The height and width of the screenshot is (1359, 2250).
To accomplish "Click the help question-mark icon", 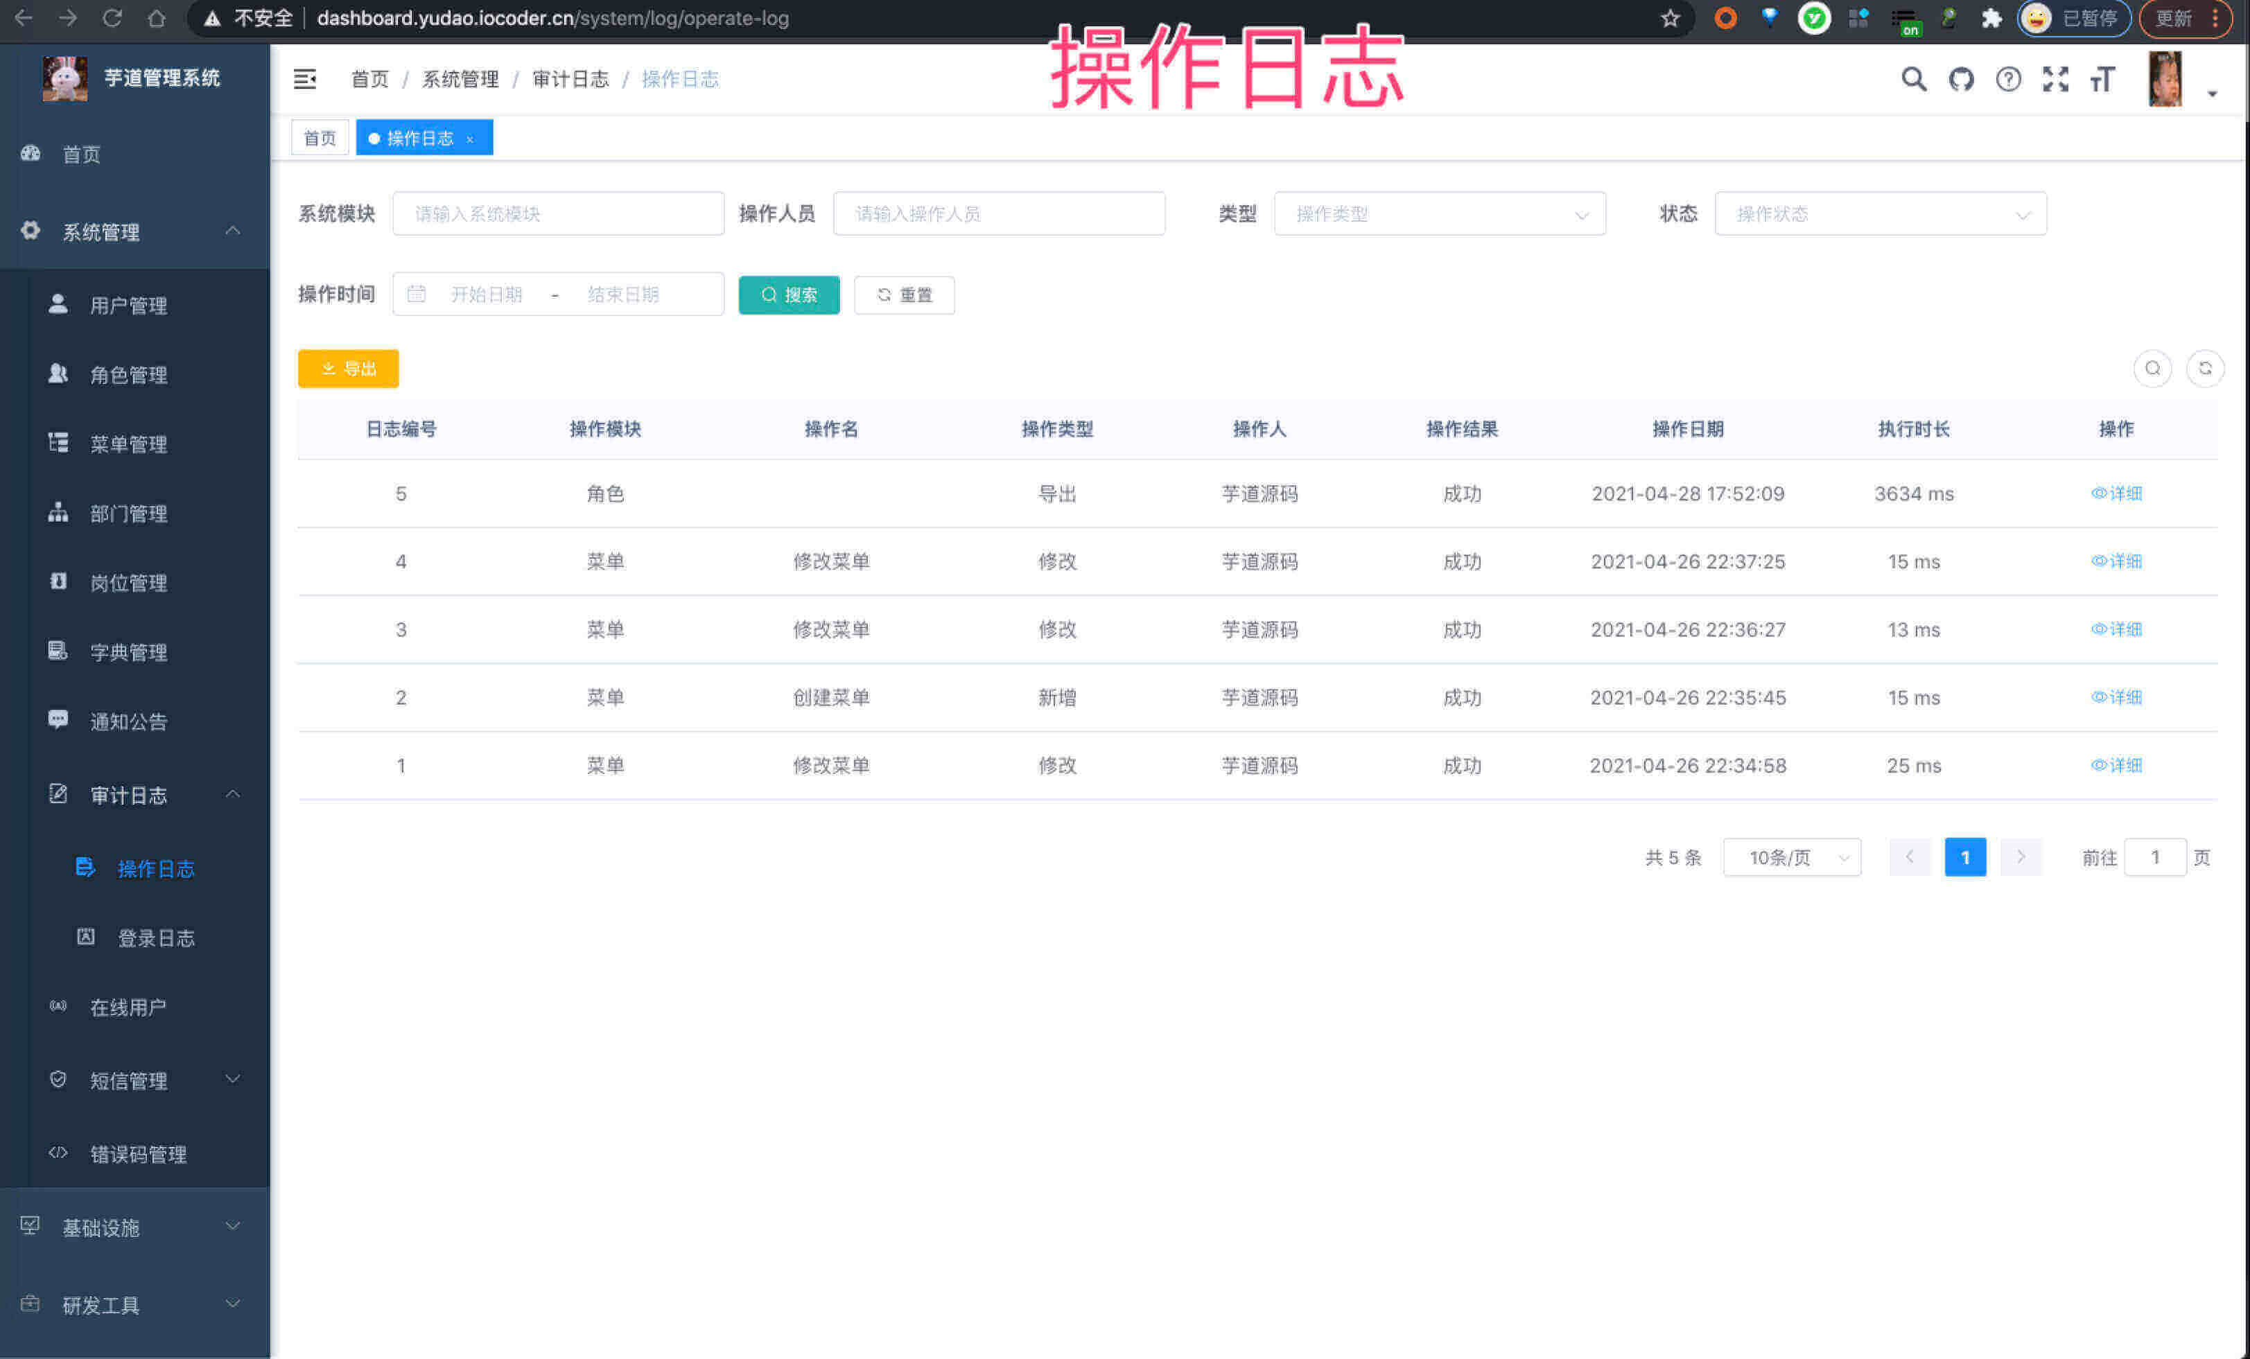I will pyautogui.click(x=2008, y=80).
